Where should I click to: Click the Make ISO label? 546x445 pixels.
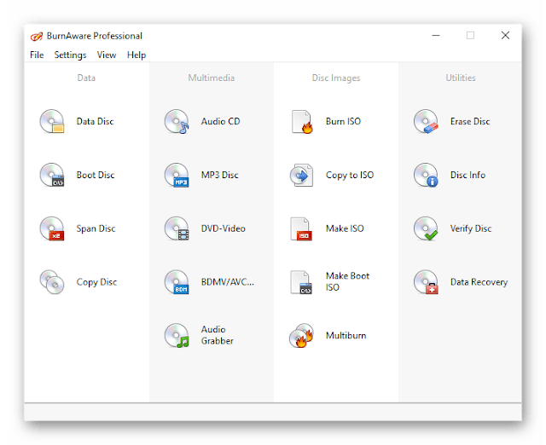345,228
